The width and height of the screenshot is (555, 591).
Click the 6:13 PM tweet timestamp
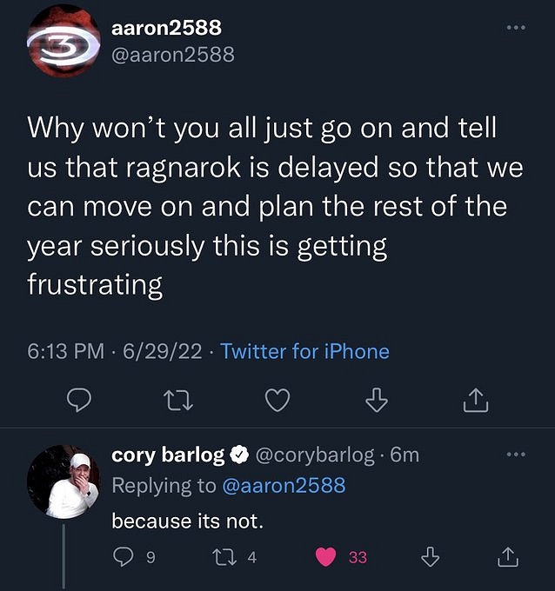tap(66, 351)
